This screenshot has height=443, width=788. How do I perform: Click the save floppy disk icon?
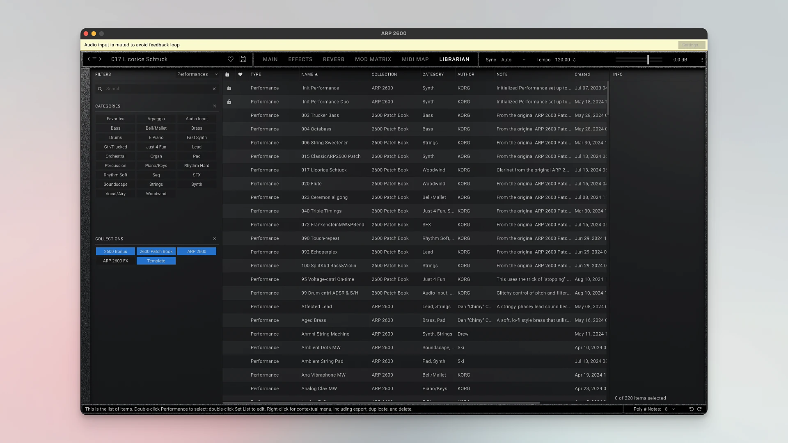[243, 59]
